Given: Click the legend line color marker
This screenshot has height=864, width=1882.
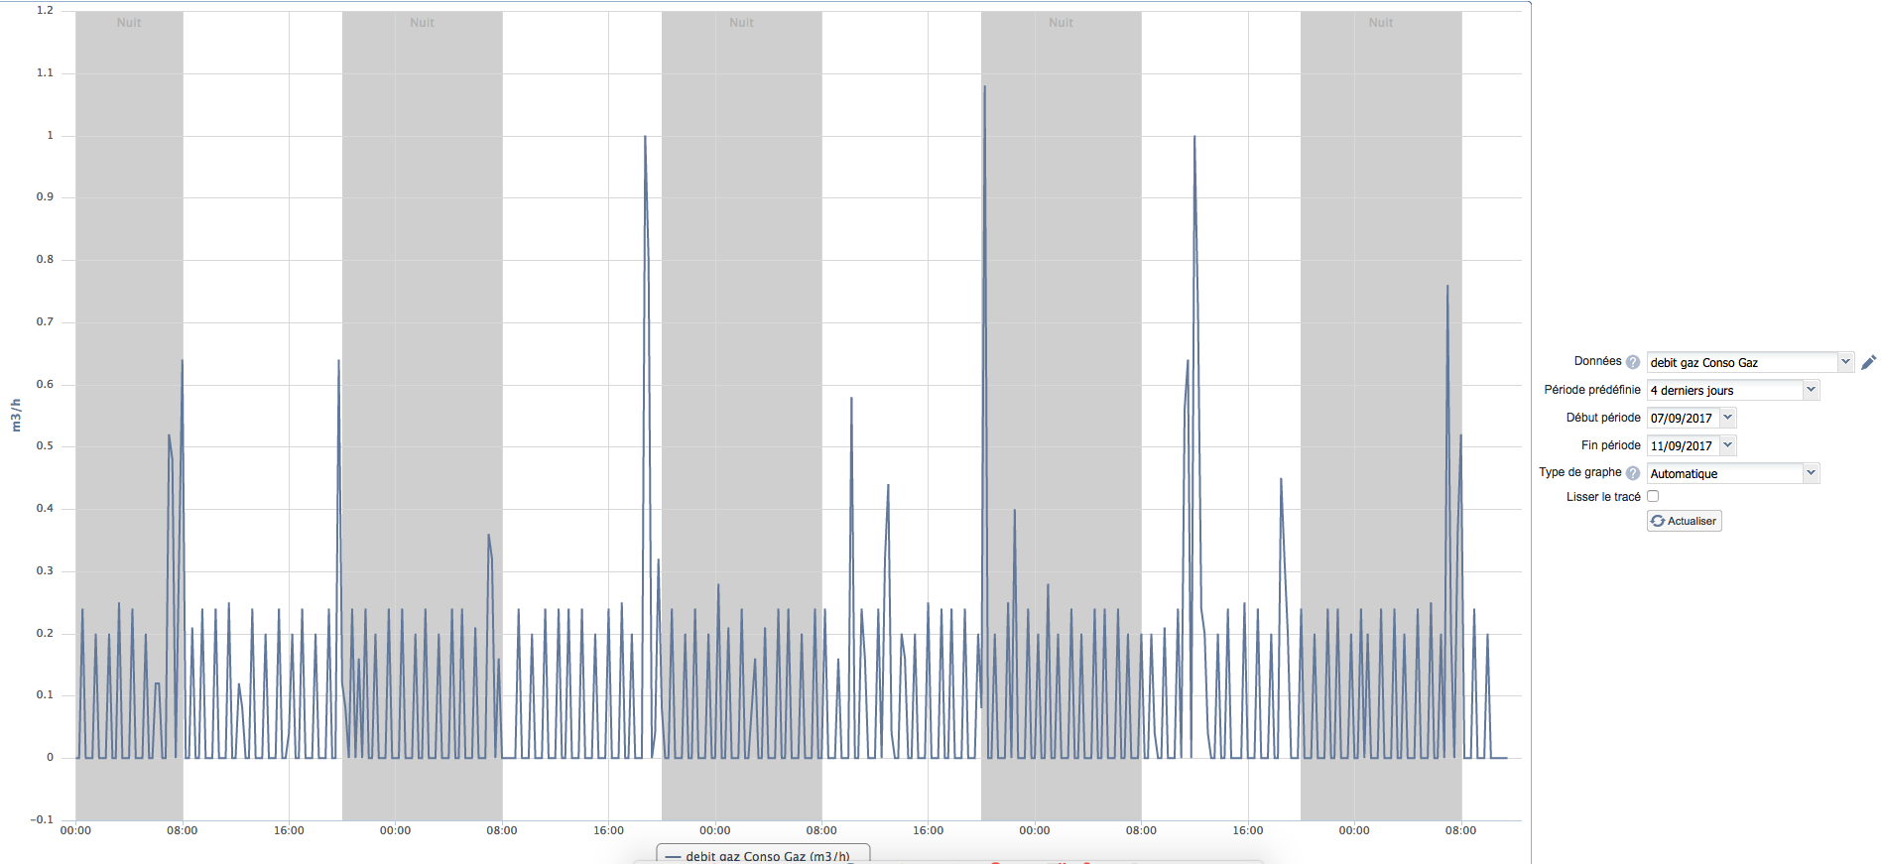Looking at the screenshot, I should (673, 856).
